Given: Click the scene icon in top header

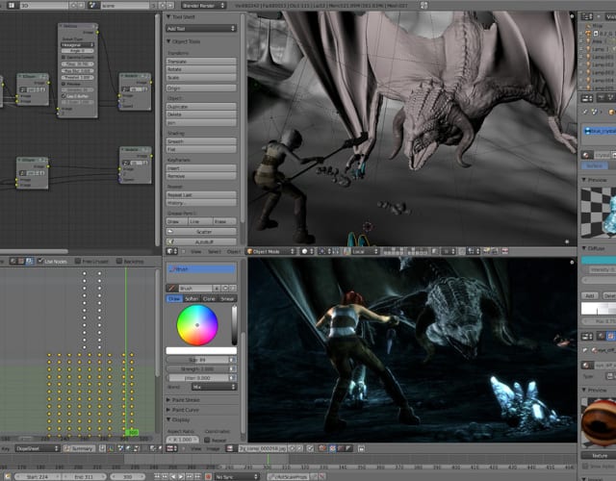Looking at the screenshot, I should click(x=92, y=6).
